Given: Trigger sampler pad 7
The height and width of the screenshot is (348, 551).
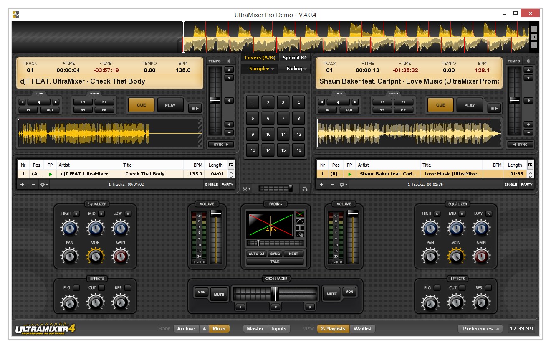Looking at the screenshot, I should [x=283, y=119].
